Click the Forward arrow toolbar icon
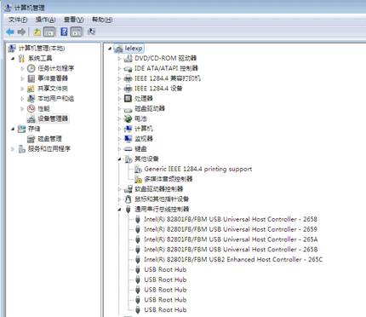Image resolution: width=366 pixels, height=317 pixels. tap(21, 32)
